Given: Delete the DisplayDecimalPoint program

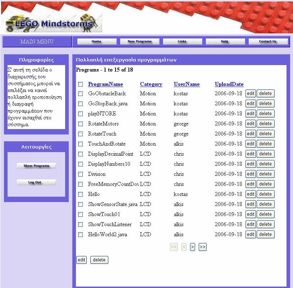Looking at the screenshot, I should (266, 154).
